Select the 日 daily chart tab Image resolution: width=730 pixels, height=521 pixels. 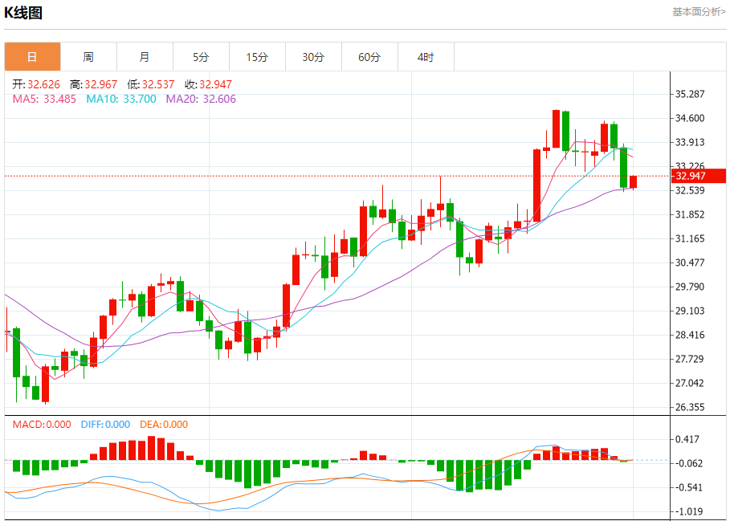[x=33, y=57]
